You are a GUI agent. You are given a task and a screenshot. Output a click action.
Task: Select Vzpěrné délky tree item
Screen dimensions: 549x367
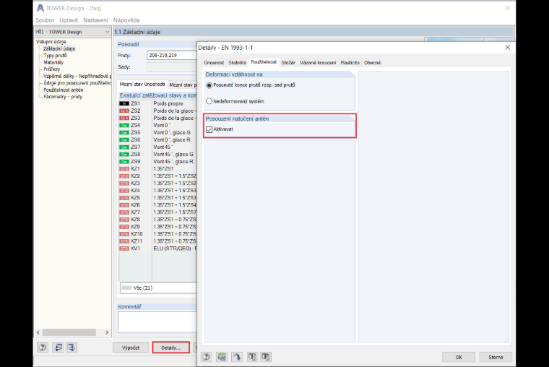[x=77, y=76]
